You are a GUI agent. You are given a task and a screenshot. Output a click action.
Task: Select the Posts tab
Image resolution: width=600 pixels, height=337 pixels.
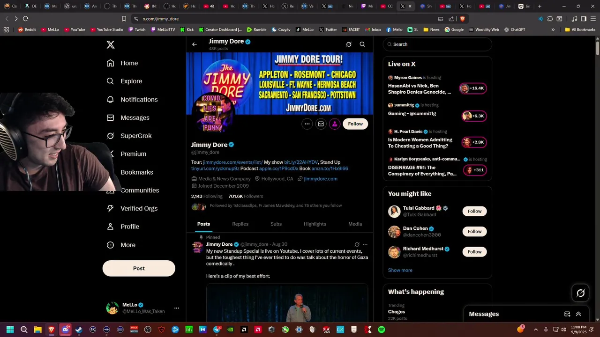203,224
